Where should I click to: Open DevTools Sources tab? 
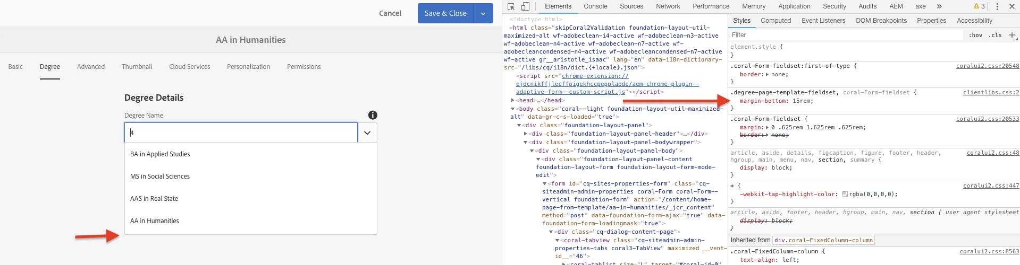tap(631, 6)
